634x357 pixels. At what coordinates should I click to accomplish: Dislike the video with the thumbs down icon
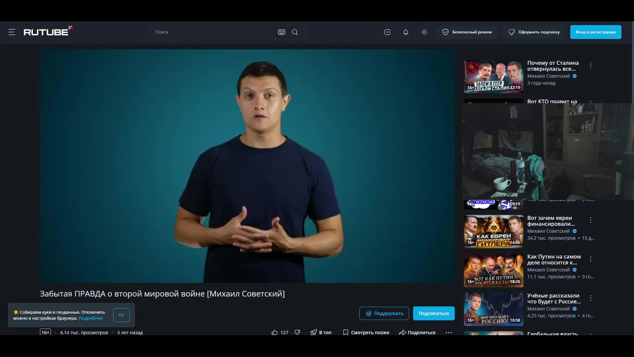pyautogui.click(x=297, y=333)
